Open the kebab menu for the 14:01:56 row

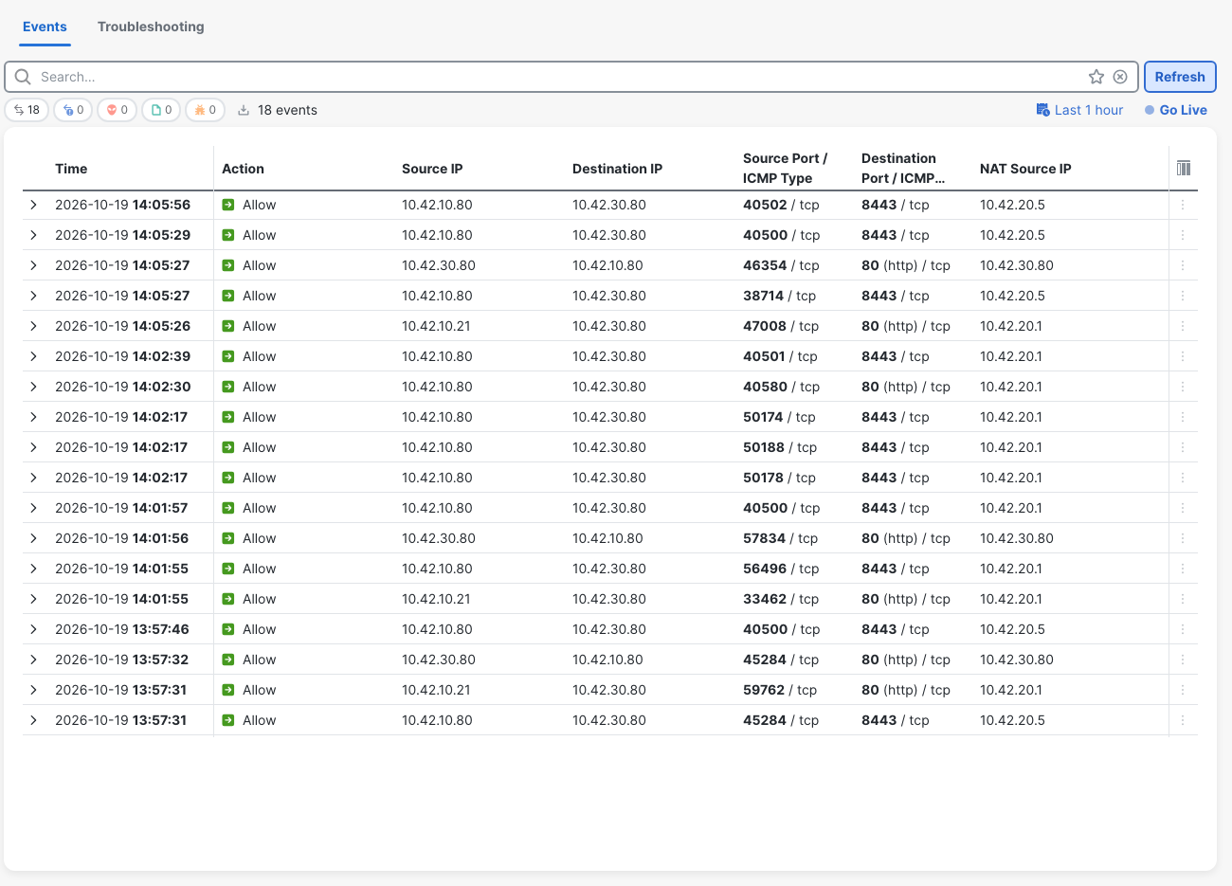pos(1183,538)
